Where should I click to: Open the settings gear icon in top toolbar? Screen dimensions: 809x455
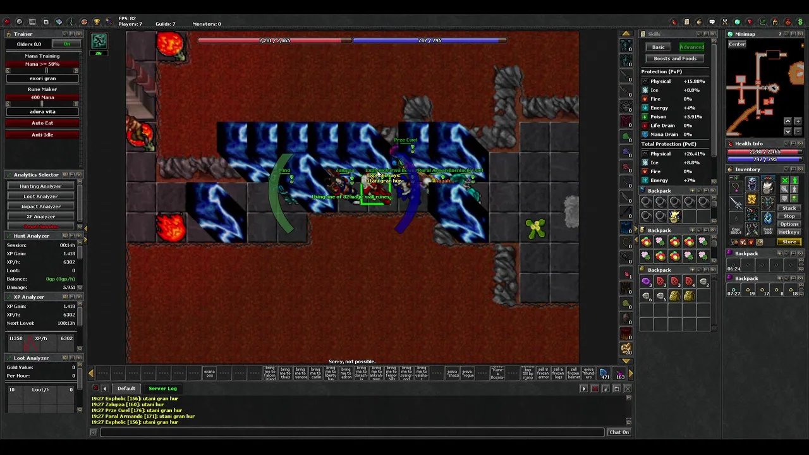point(19,22)
